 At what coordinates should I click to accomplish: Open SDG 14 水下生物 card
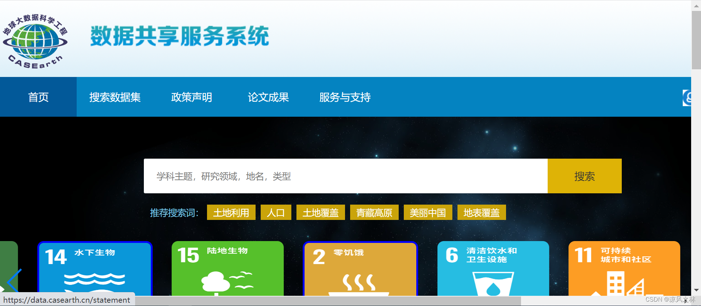coord(95,268)
